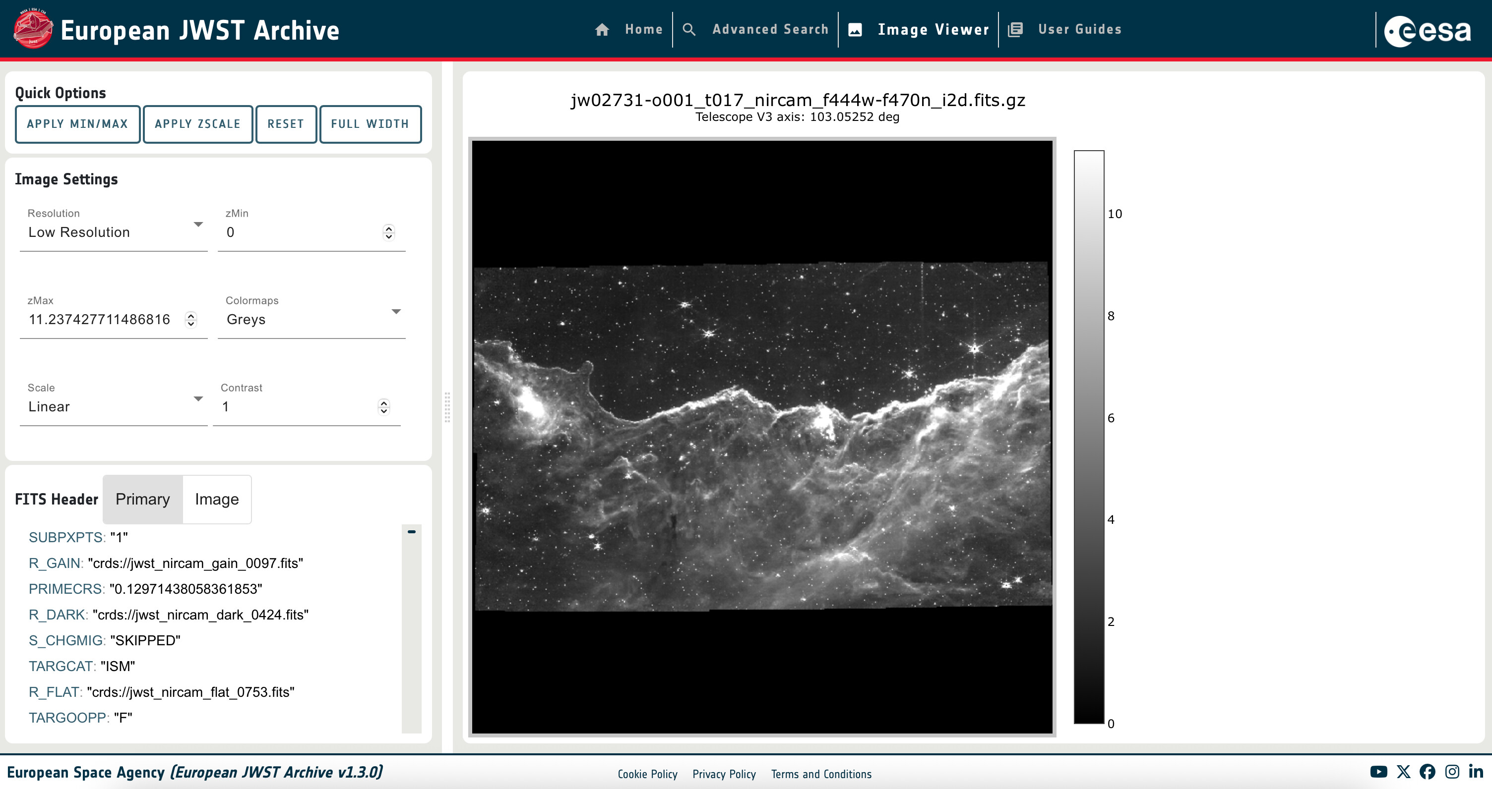1492x789 pixels.
Task: Click the JWST Archive logo icon
Action: [x=32, y=29]
